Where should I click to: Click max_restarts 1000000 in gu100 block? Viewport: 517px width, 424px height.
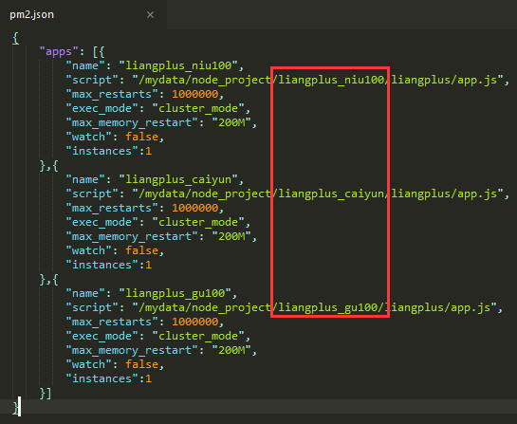click(x=194, y=322)
